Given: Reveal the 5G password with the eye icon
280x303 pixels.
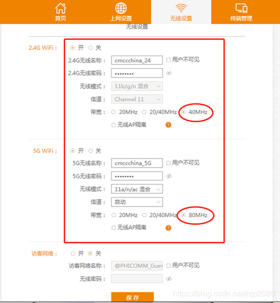Looking at the screenshot, I should [169, 176].
